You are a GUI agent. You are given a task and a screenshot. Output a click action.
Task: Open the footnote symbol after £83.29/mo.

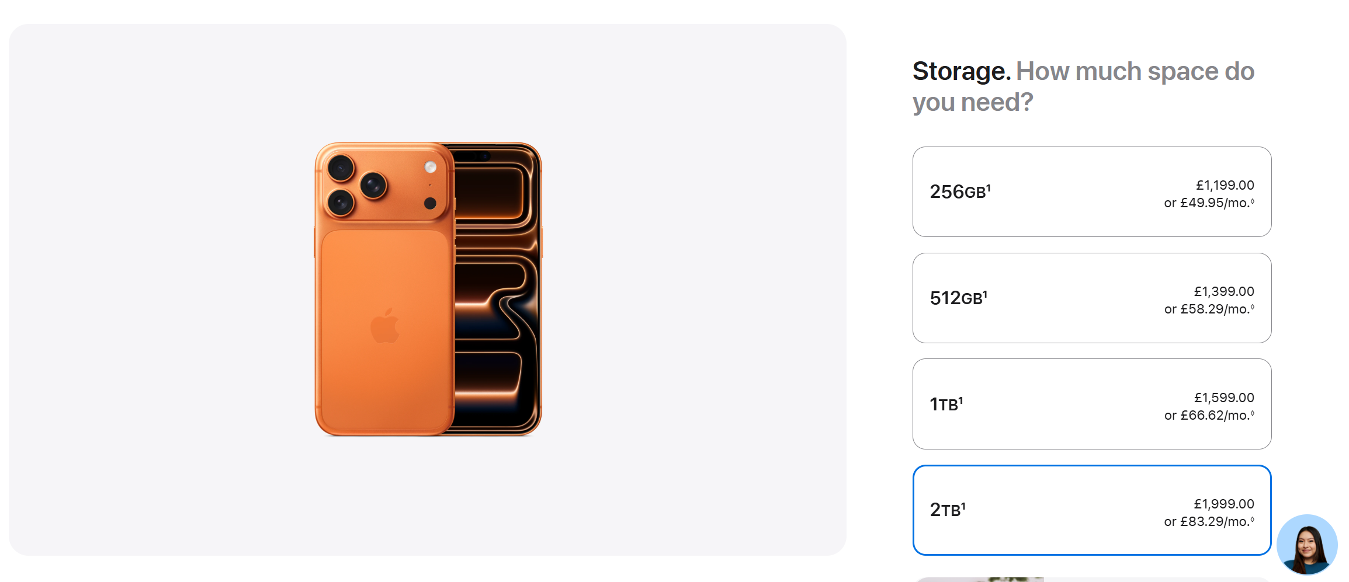point(1252,520)
